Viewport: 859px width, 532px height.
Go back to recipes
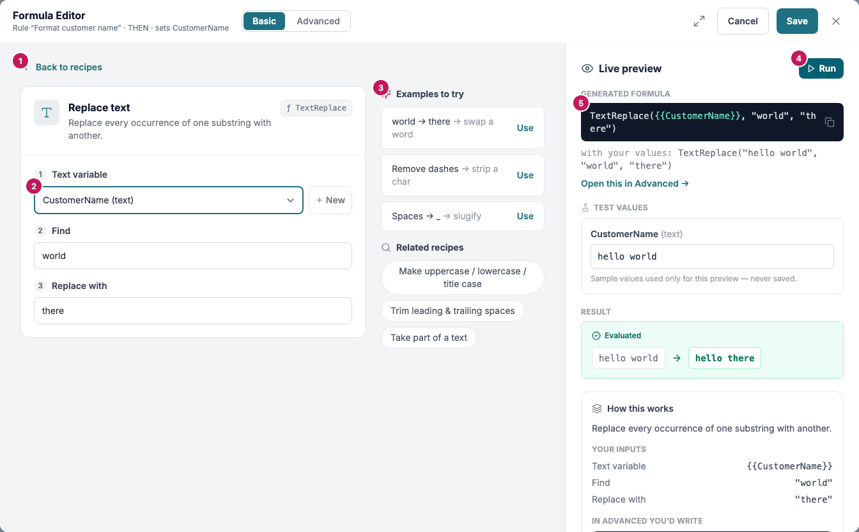(x=69, y=67)
